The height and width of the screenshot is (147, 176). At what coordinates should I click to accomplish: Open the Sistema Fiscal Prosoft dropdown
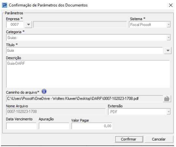(169, 24)
